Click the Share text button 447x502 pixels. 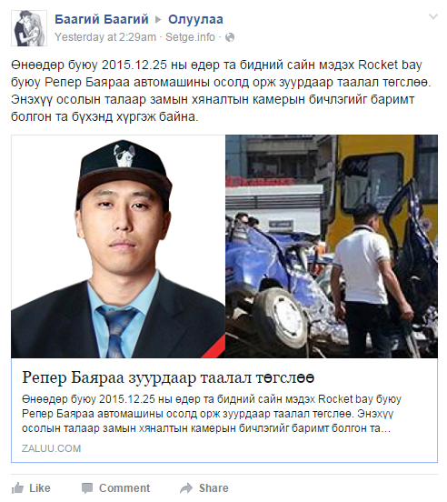[x=214, y=488]
